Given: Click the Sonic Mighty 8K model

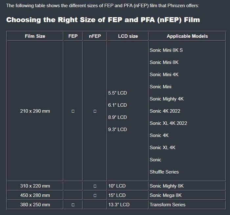Looking at the screenshot, I should coord(167,186).
